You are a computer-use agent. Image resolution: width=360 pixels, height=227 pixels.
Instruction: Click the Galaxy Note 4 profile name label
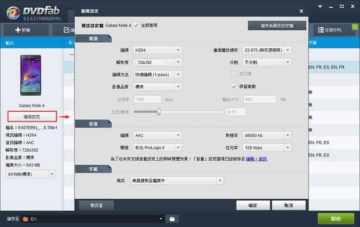[118, 25]
